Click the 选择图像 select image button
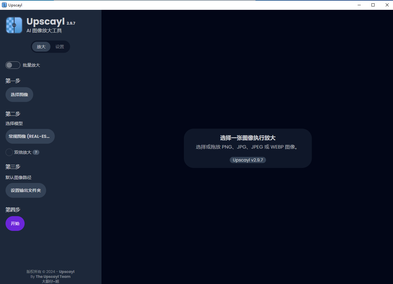Viewport: 393px width, 284px height. (x=19, y=95)
